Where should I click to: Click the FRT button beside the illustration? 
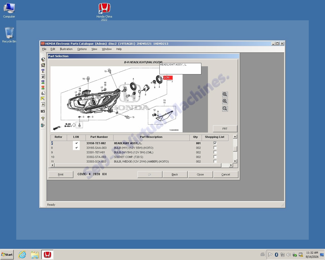[225, 129]
